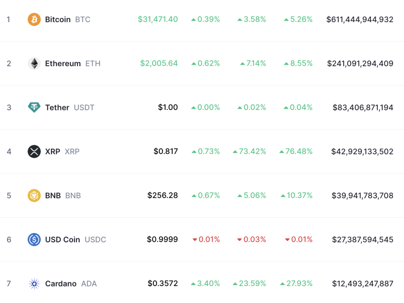Open the Ethereum coin page link
This screenshot has width=404, height=303.
click(x=63, y=63)
